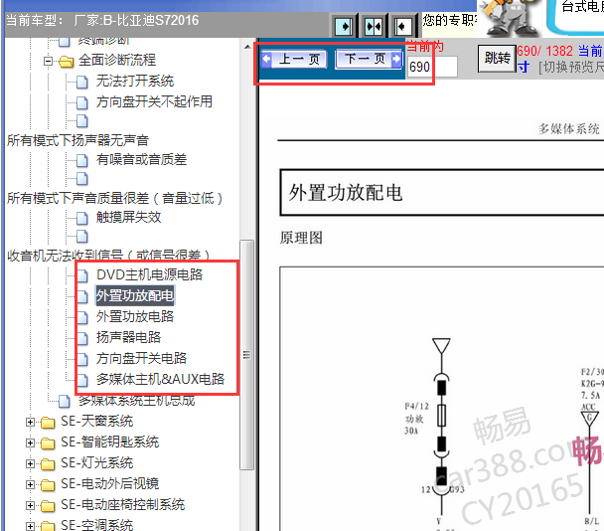Click the SE-灯光系统 folder icon
Image resolution: width=604 pixels, height=531 pixels.
[48, 464]
